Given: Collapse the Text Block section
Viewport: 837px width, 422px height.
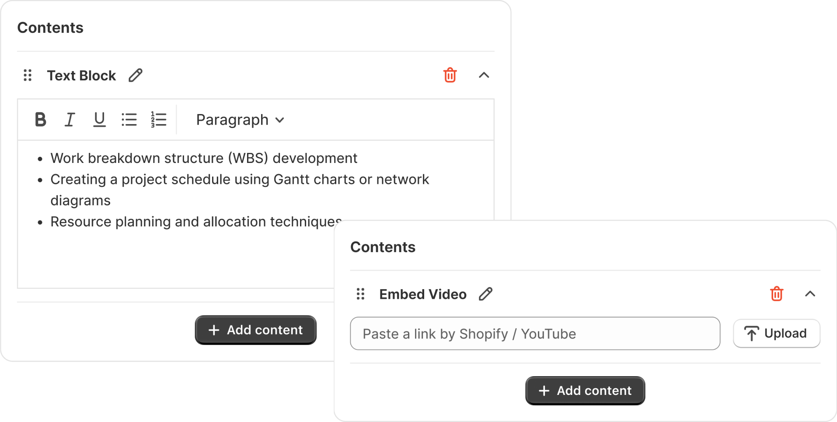Looking at the screenshot, I should (x=484, y=75).
